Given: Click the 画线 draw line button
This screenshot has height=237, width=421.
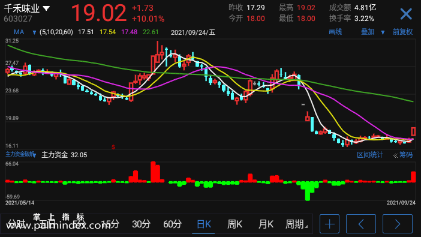Looking at the screenshot, I should pos(335,32).
